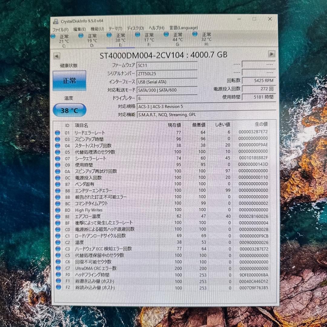The height and width of the screenshot is (327, 327).
Task: Open the 編集(E) menu
Action: [79, 29]
